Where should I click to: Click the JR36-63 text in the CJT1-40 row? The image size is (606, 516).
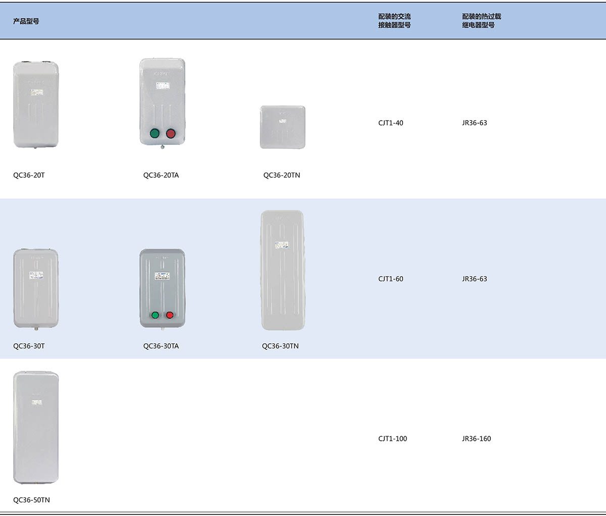474,123
